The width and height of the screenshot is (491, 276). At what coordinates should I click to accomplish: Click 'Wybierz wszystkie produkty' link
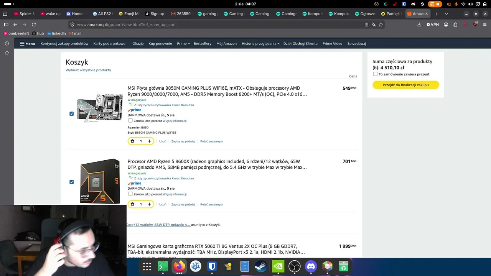tap(88, 70)
